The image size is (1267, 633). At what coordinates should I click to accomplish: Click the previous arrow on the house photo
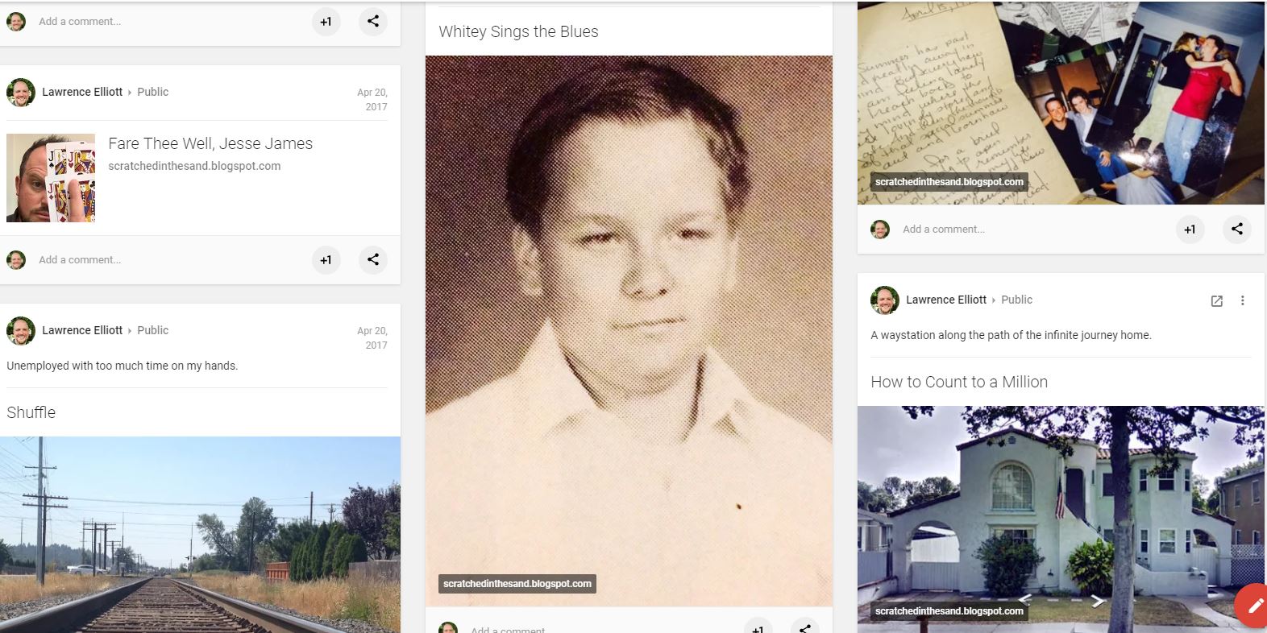pos(1026,599)
